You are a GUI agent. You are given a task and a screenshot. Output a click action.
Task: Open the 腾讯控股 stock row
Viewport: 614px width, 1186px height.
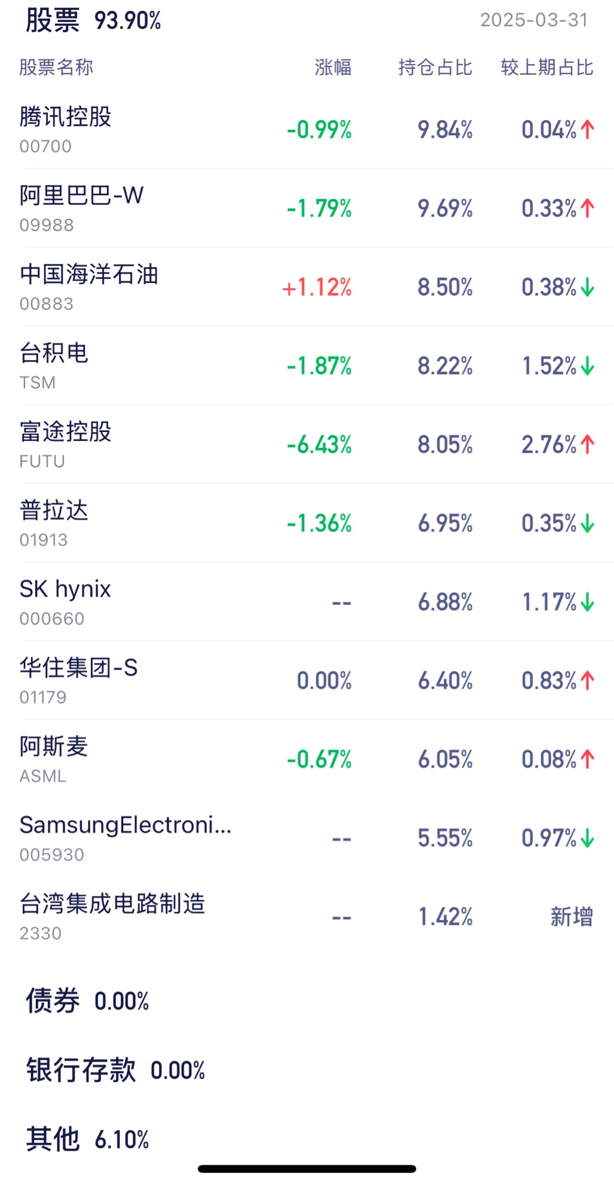[x=307, y=129]
